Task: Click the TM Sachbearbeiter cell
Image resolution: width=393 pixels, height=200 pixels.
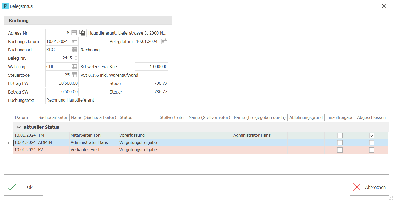Action: (53, 135)
